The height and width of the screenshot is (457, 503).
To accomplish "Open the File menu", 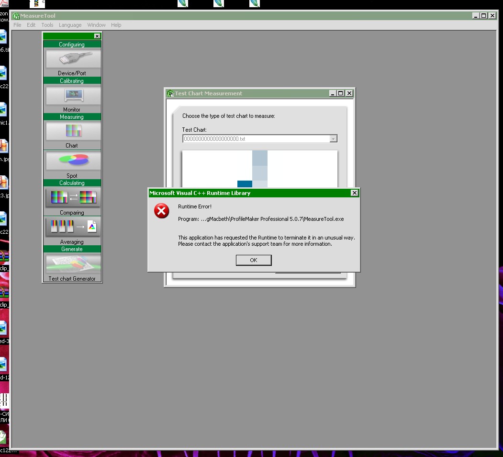I will (17, 25).
